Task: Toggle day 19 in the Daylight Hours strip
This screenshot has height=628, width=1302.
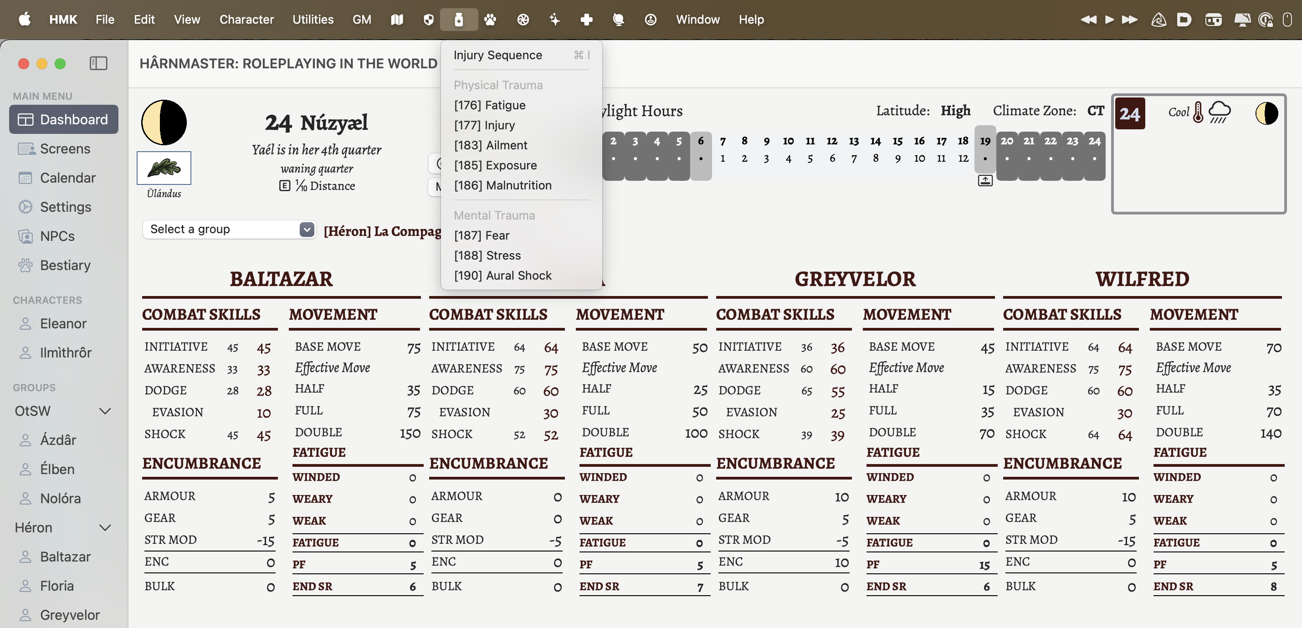Action: pyautogui.click(x=984, y=149)
